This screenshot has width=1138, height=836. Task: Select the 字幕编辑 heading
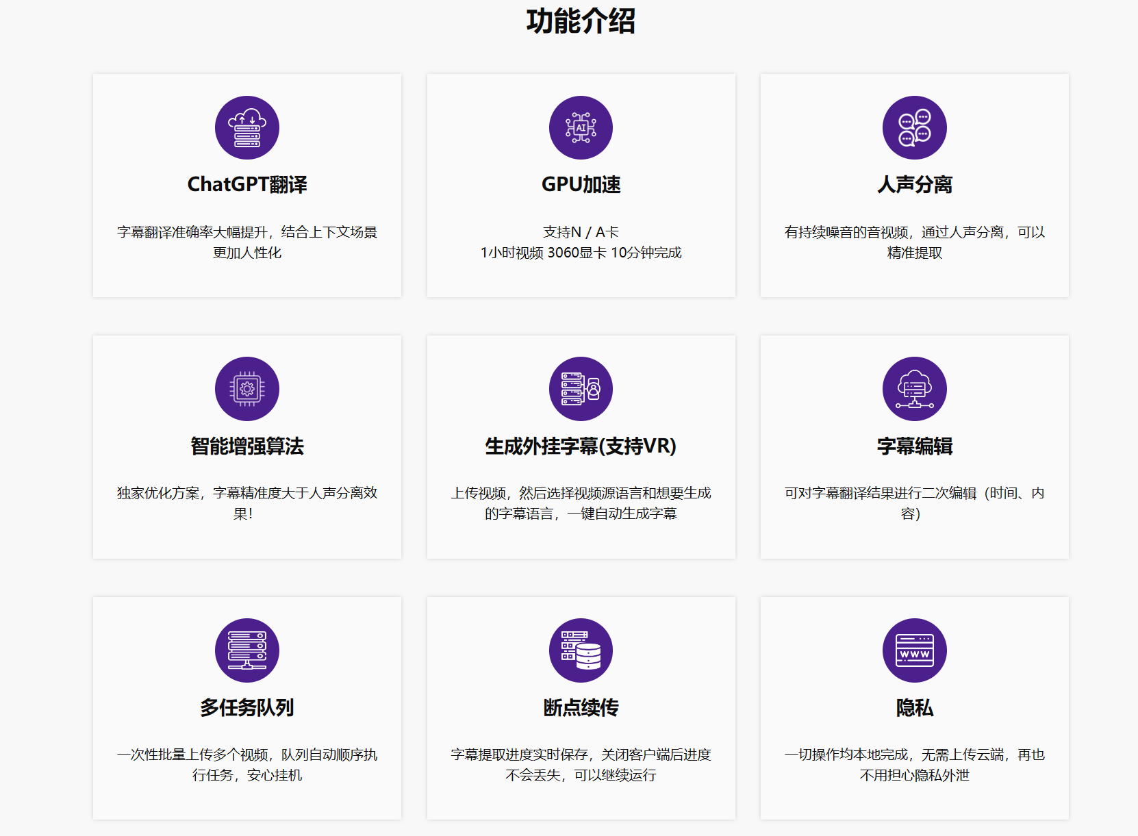[x=915, y=446]
